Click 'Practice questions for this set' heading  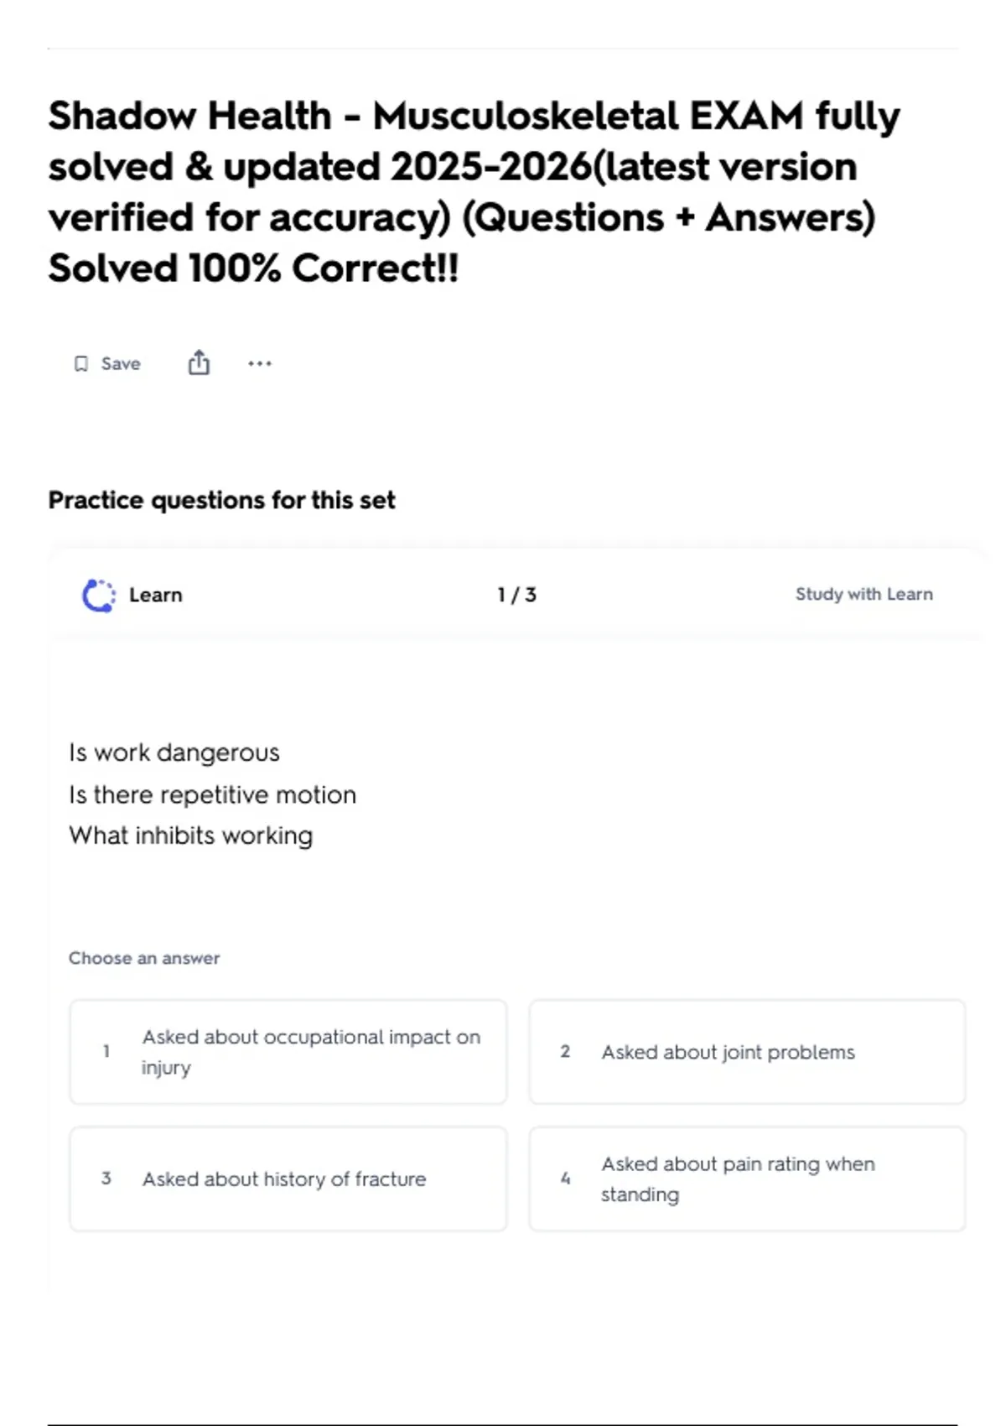[x=221, y=500]
